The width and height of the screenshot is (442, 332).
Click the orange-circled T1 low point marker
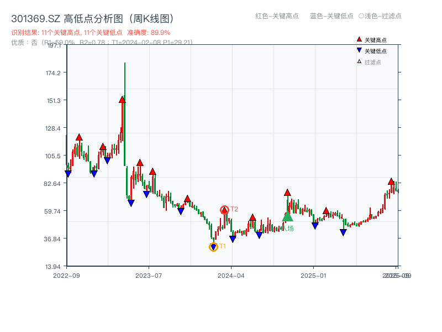coord(213,246)
